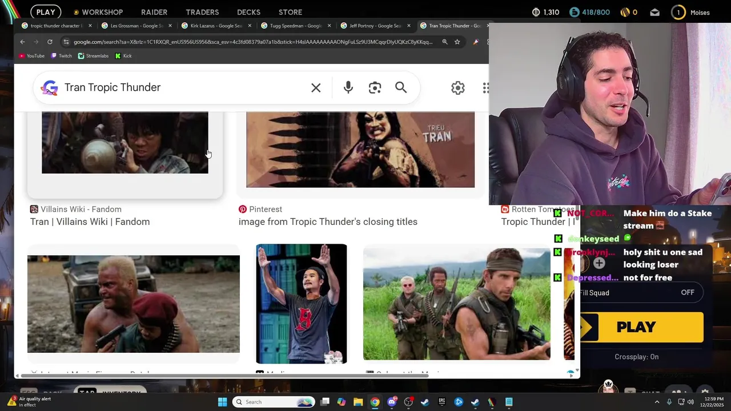Open the Moises player profile
Image resolution: width=731 pixels, height=411 pixels.
(690, 12)
